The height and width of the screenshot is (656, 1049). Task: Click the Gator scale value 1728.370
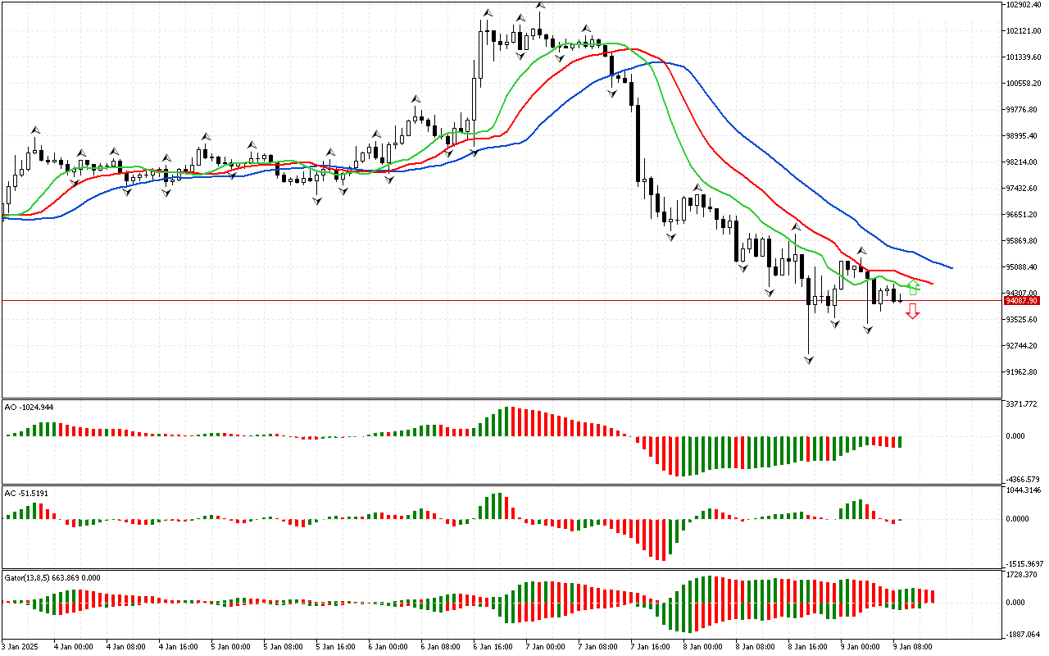click(1024, 576)
